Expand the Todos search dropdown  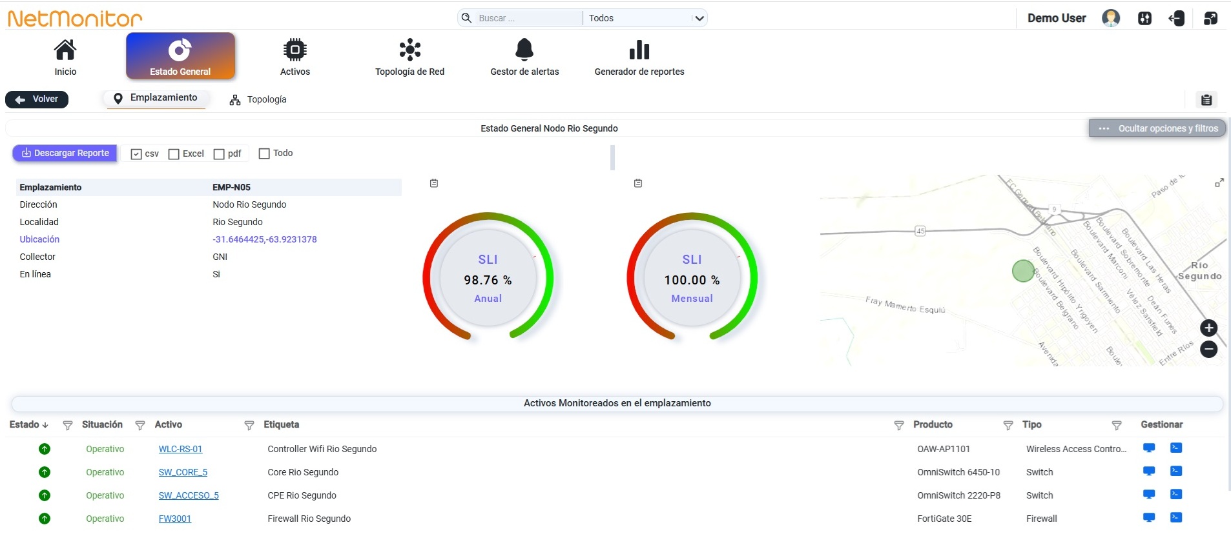[x=645, y=18]
